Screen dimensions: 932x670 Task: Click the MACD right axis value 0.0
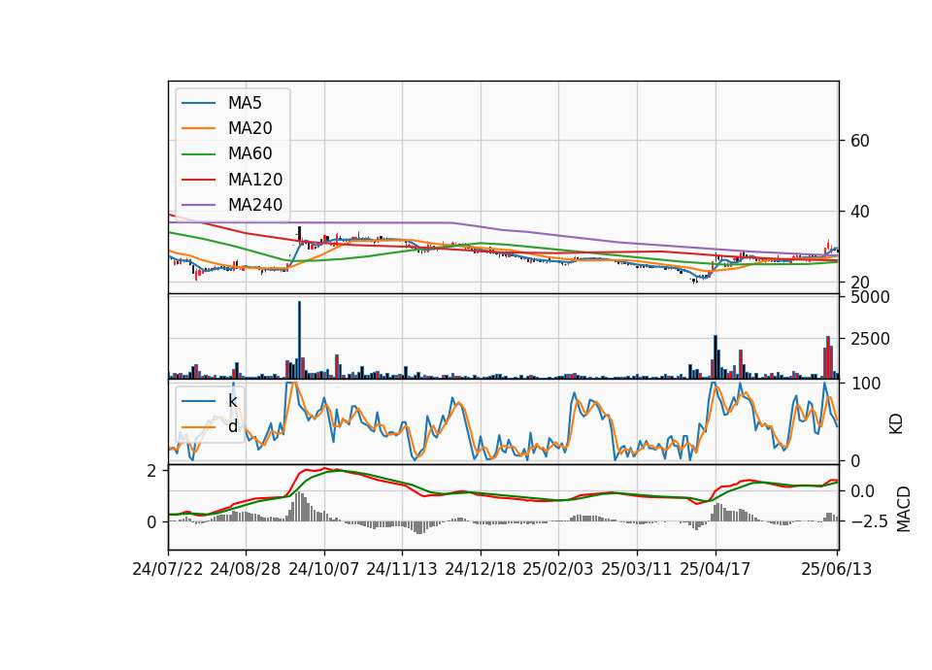pos(862,491)
